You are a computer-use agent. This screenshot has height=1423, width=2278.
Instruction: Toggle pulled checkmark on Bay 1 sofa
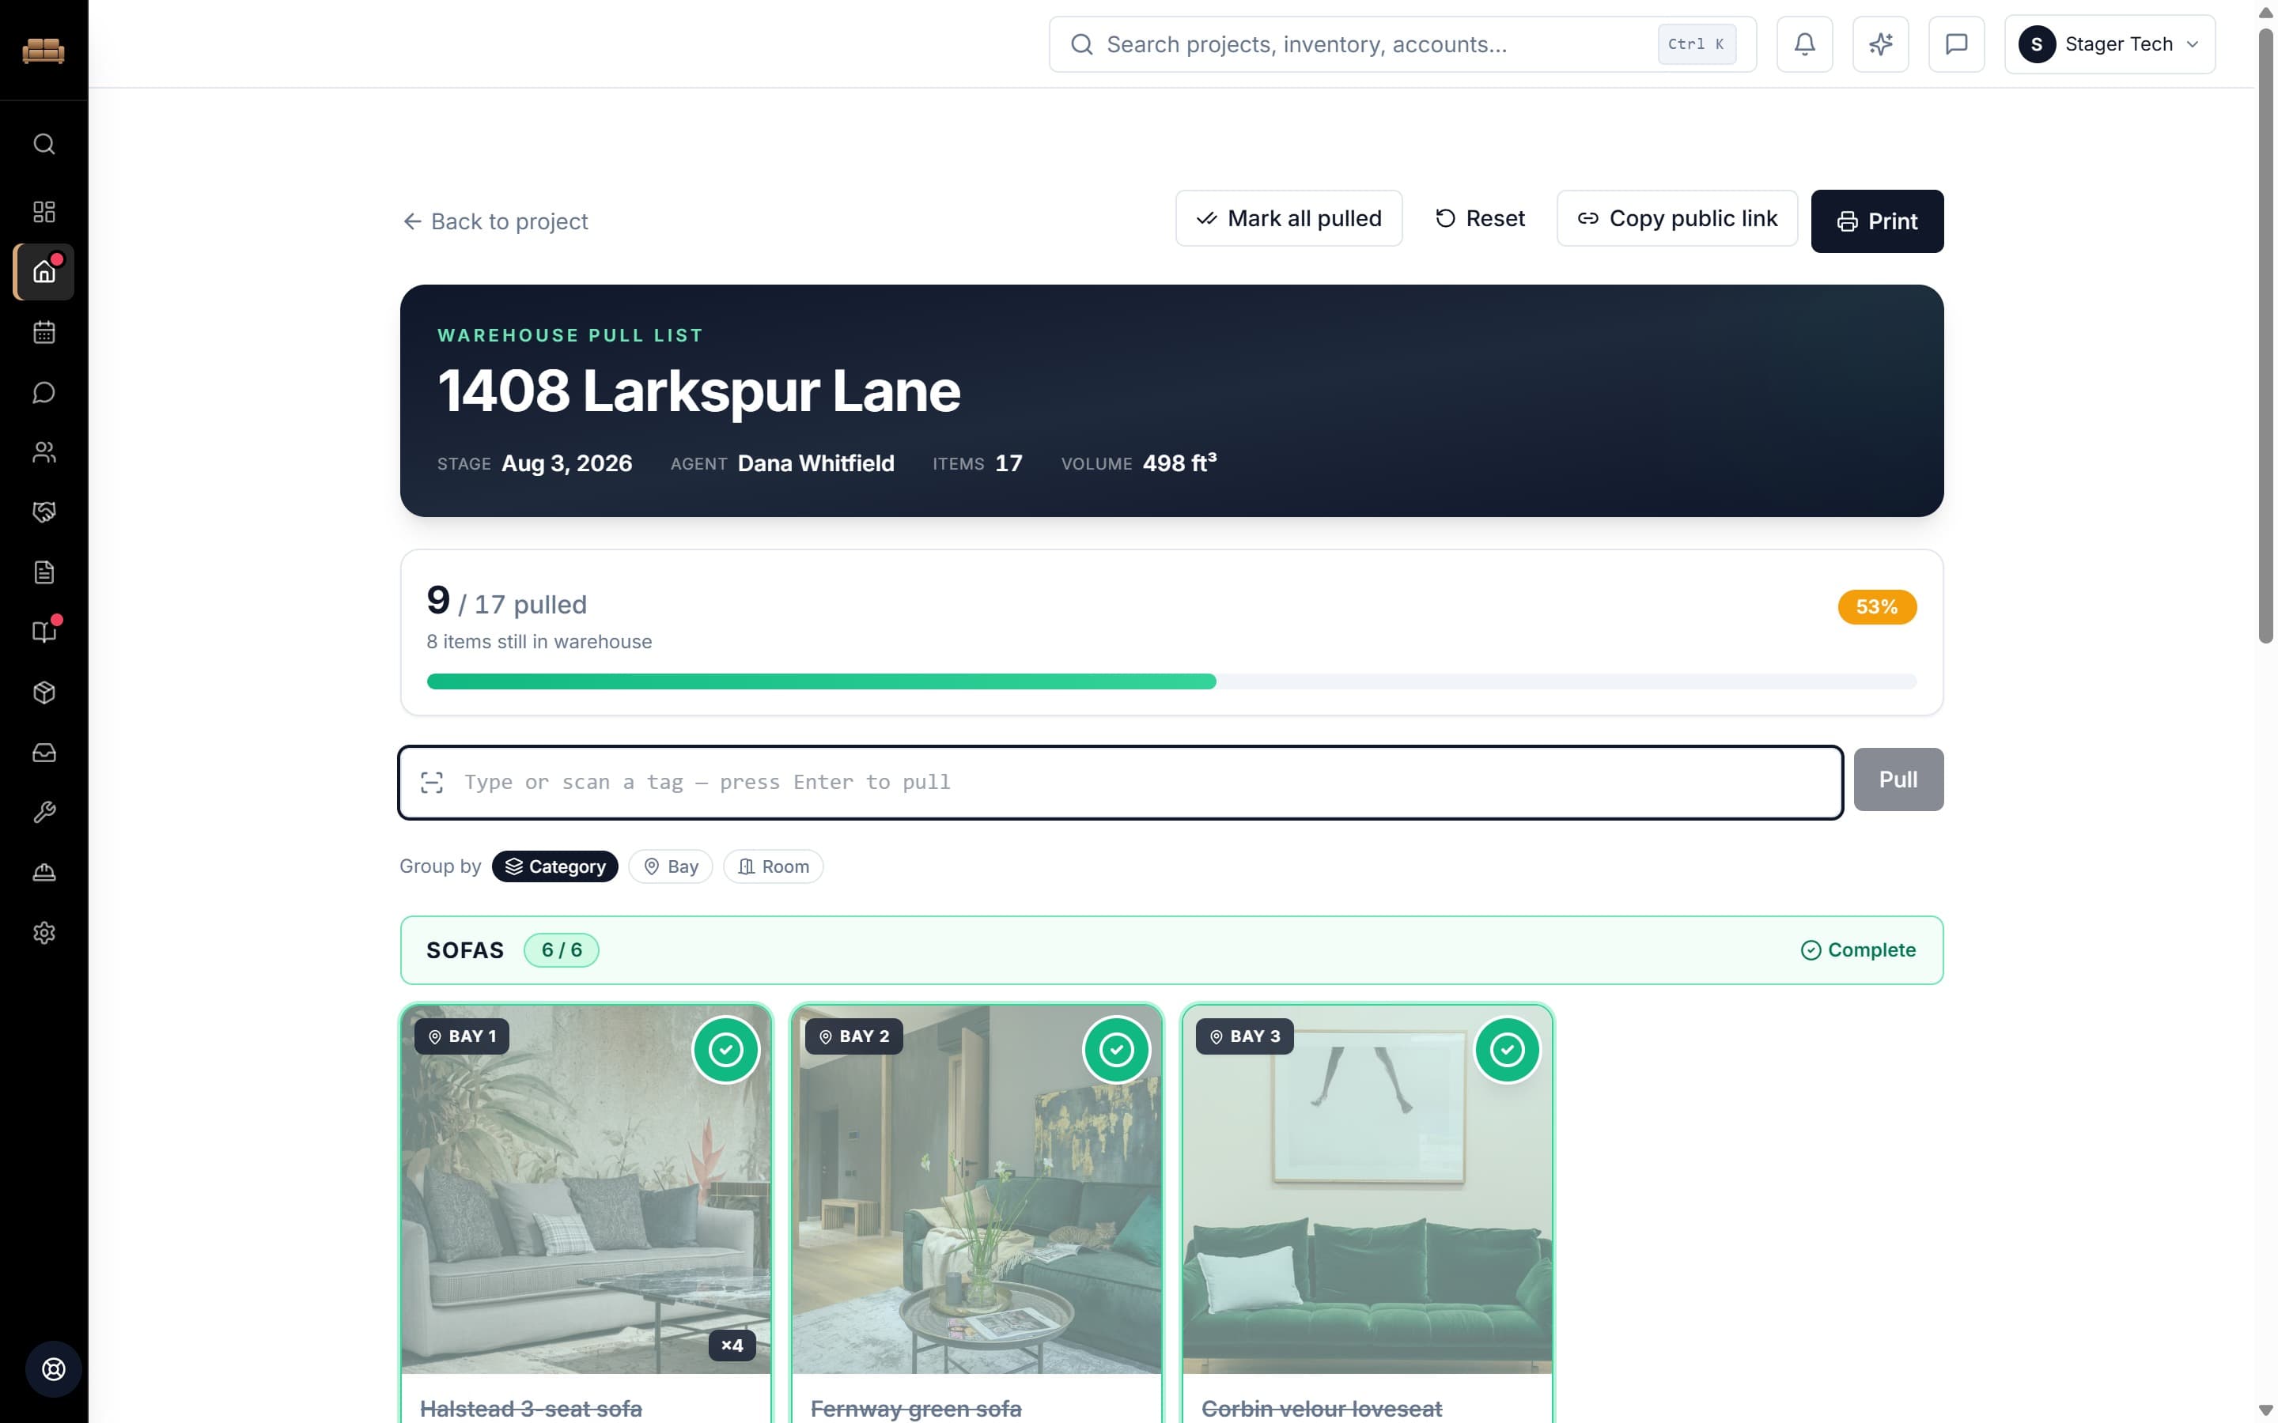point(726,1049)
